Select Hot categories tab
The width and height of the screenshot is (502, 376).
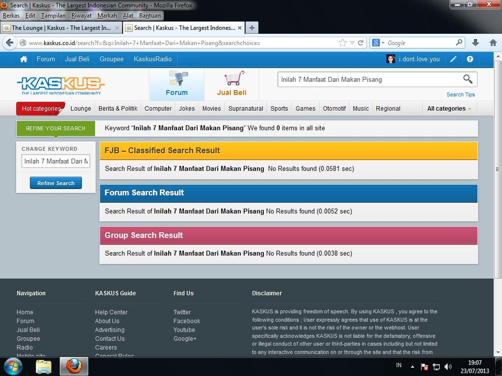[41, 109]
